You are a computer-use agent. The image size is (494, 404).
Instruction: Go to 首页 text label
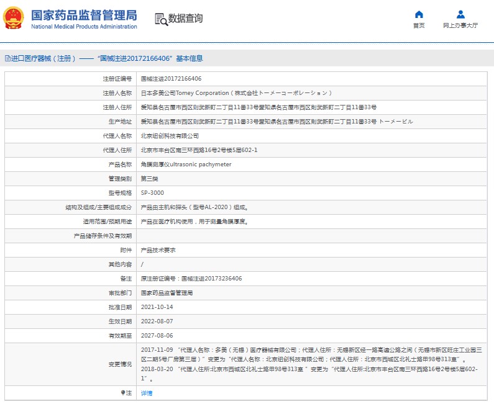(419, 25)
